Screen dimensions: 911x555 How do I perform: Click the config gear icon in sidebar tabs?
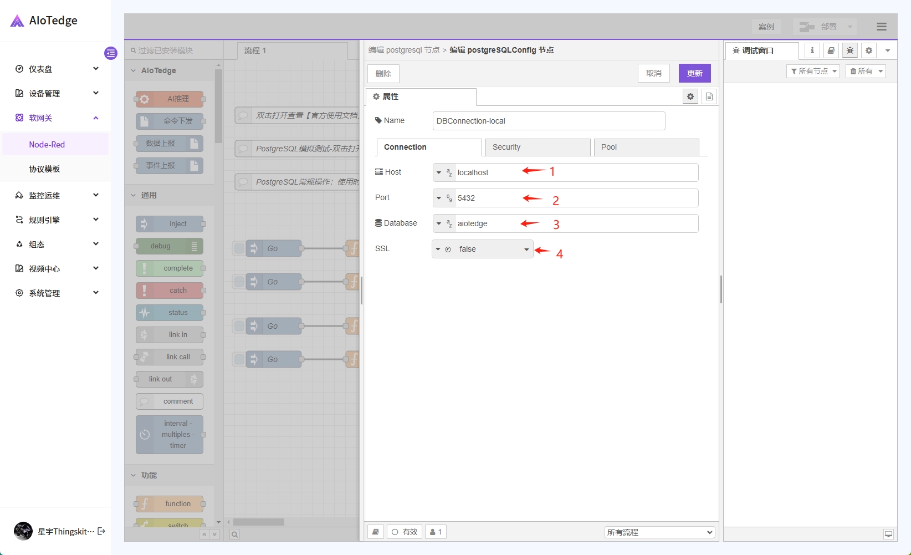pyautogui.click(x=868, y=50)
